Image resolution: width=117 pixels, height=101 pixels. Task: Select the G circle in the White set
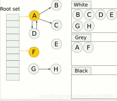pos(78,26)
